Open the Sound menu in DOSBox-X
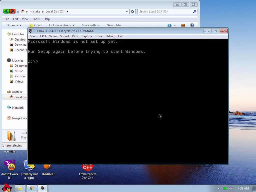 pos(64,36)
